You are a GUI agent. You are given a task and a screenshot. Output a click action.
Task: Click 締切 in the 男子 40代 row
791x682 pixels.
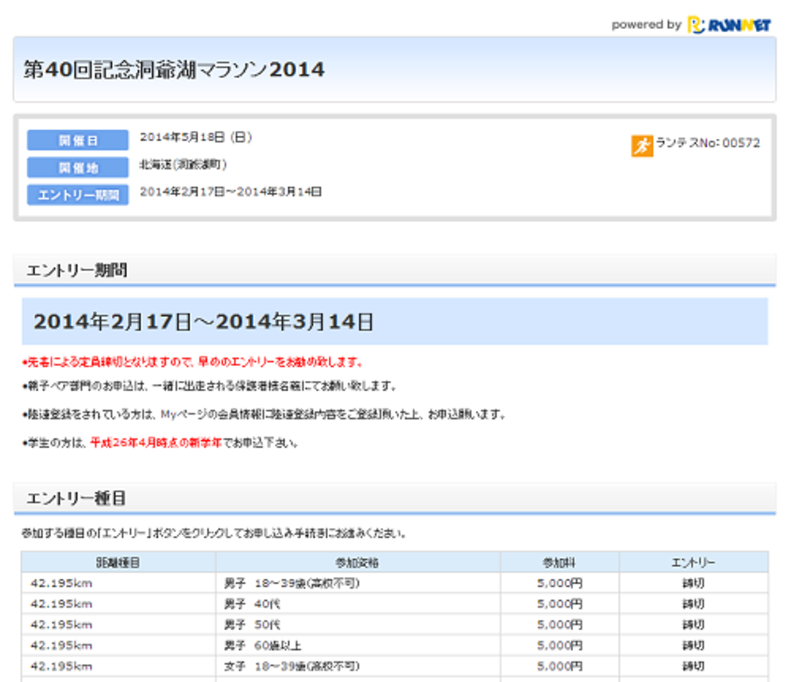pos(693,604)
